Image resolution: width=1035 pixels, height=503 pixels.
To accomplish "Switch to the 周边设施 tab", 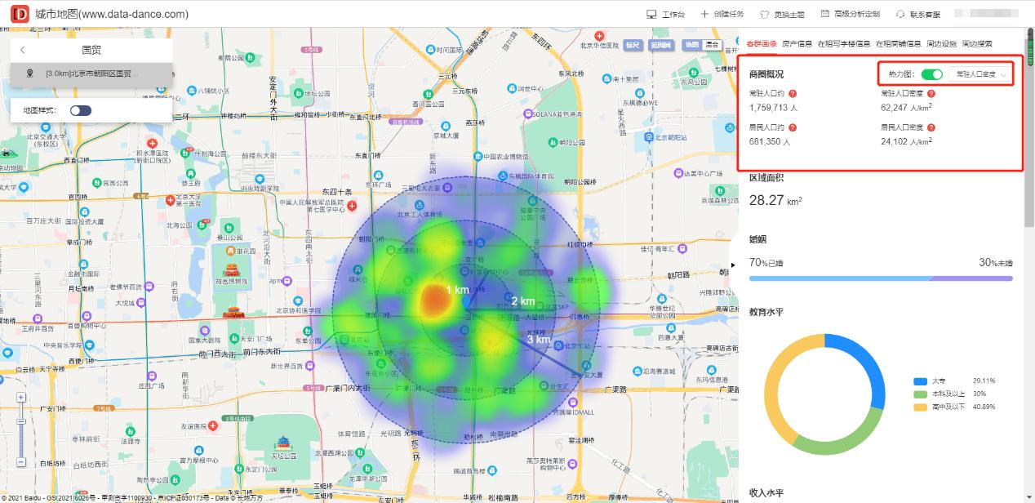I will click(941, 43).
